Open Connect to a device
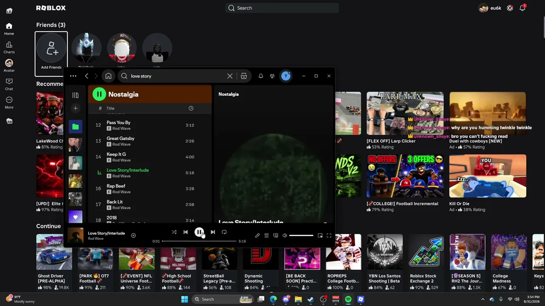Screen dimensions: 545x306 [275, 235]
